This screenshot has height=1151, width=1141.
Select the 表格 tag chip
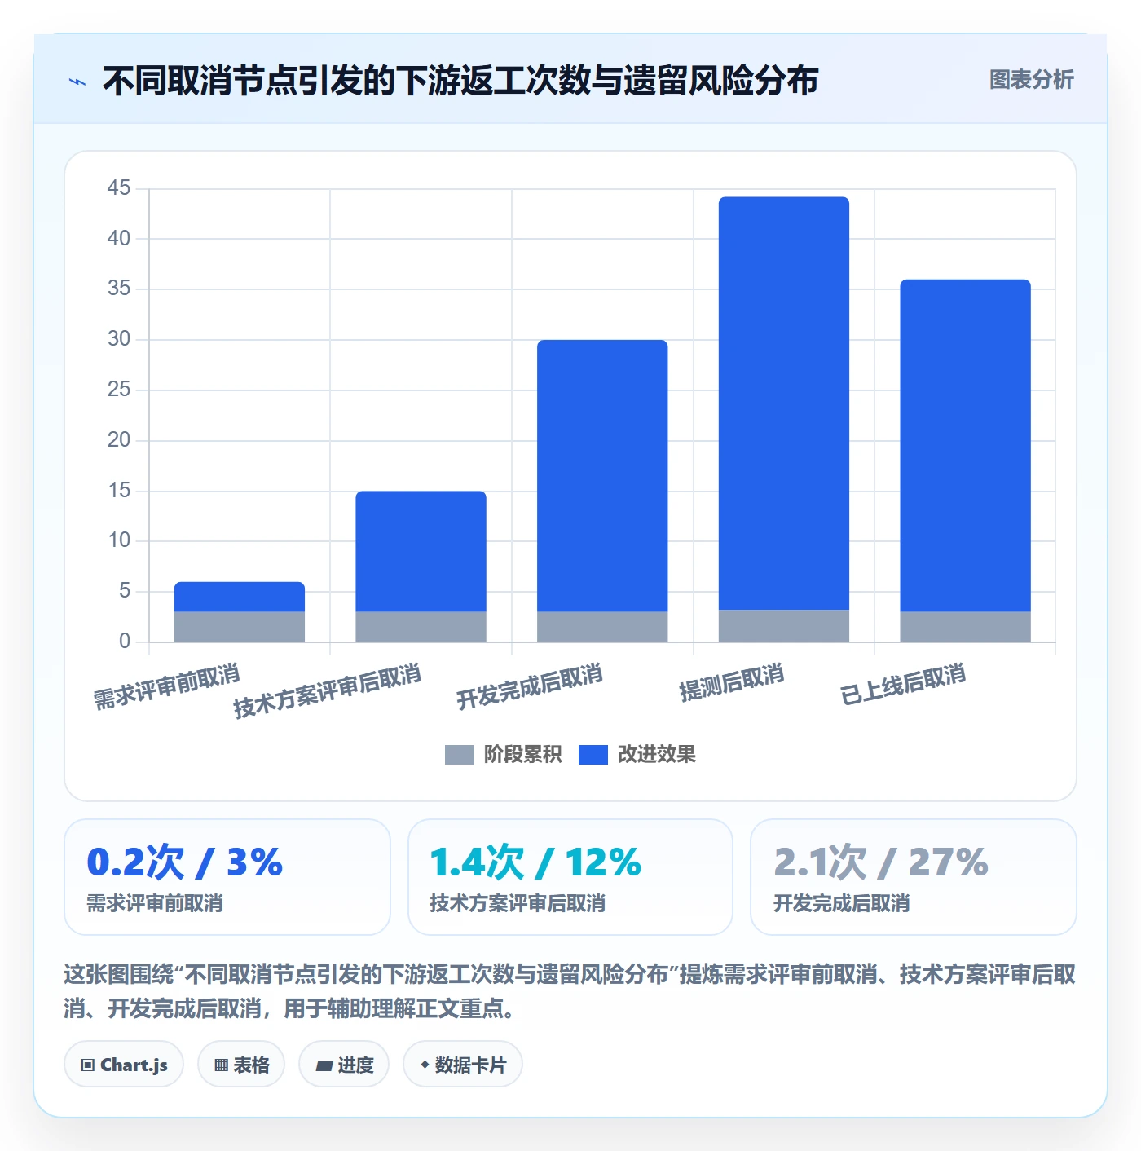(241, 1065)
